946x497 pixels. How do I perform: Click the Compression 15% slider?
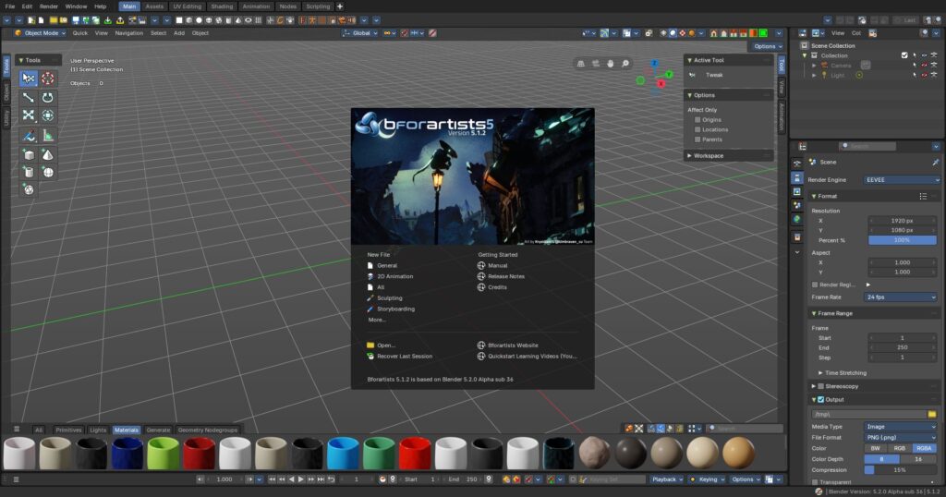tap(900, 470)
